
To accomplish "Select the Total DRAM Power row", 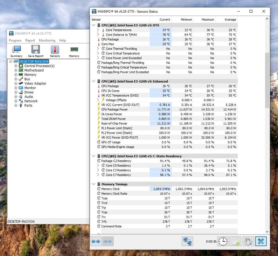I will [x=167, y=119].
